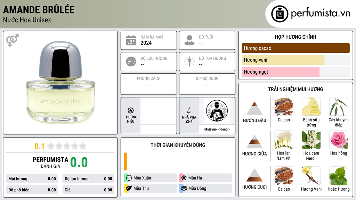This screenshot has height=200, width=356.
Task: Click the snowflake icon for Mùa Đông
Action: click(184, 188)
